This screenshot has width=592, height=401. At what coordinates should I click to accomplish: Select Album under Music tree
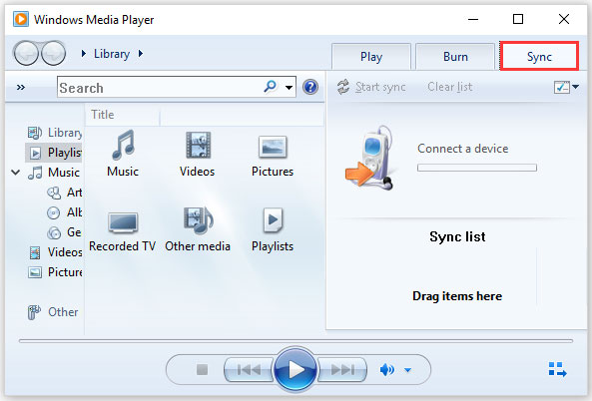point(65,212)
